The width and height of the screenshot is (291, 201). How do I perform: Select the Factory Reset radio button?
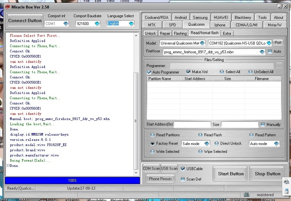(x=152, y=143)
